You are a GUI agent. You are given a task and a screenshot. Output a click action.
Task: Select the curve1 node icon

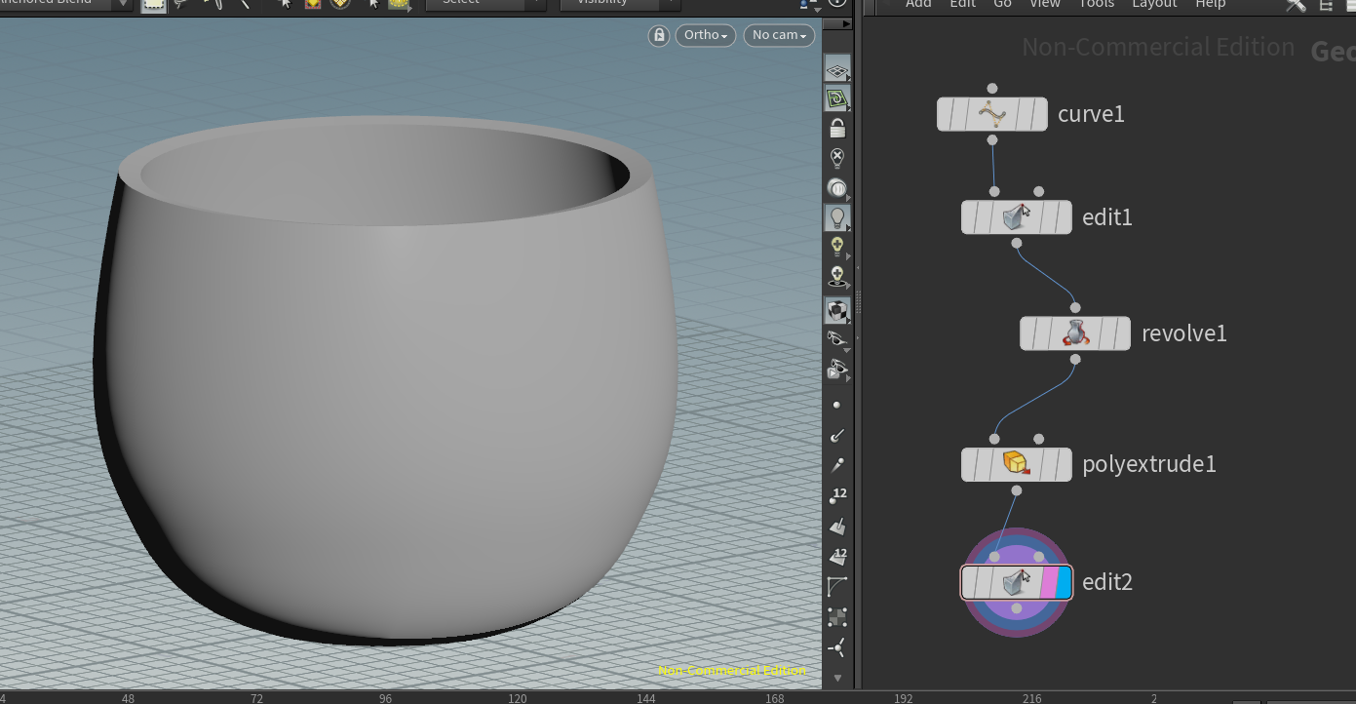(991, 114)
